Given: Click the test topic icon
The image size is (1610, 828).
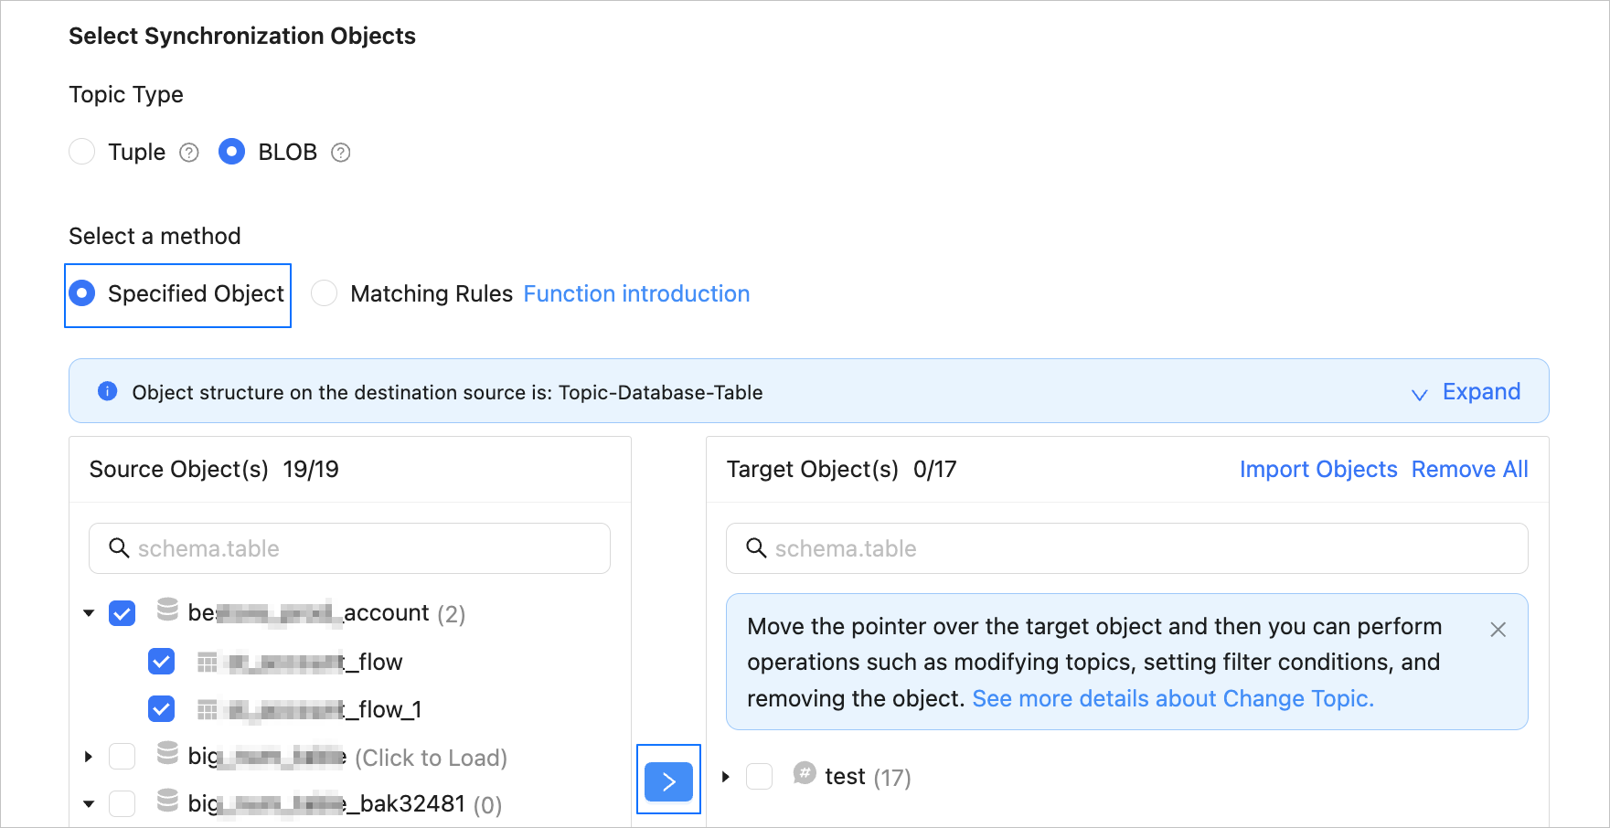Looking at the screenshot, I should (805, 773).
